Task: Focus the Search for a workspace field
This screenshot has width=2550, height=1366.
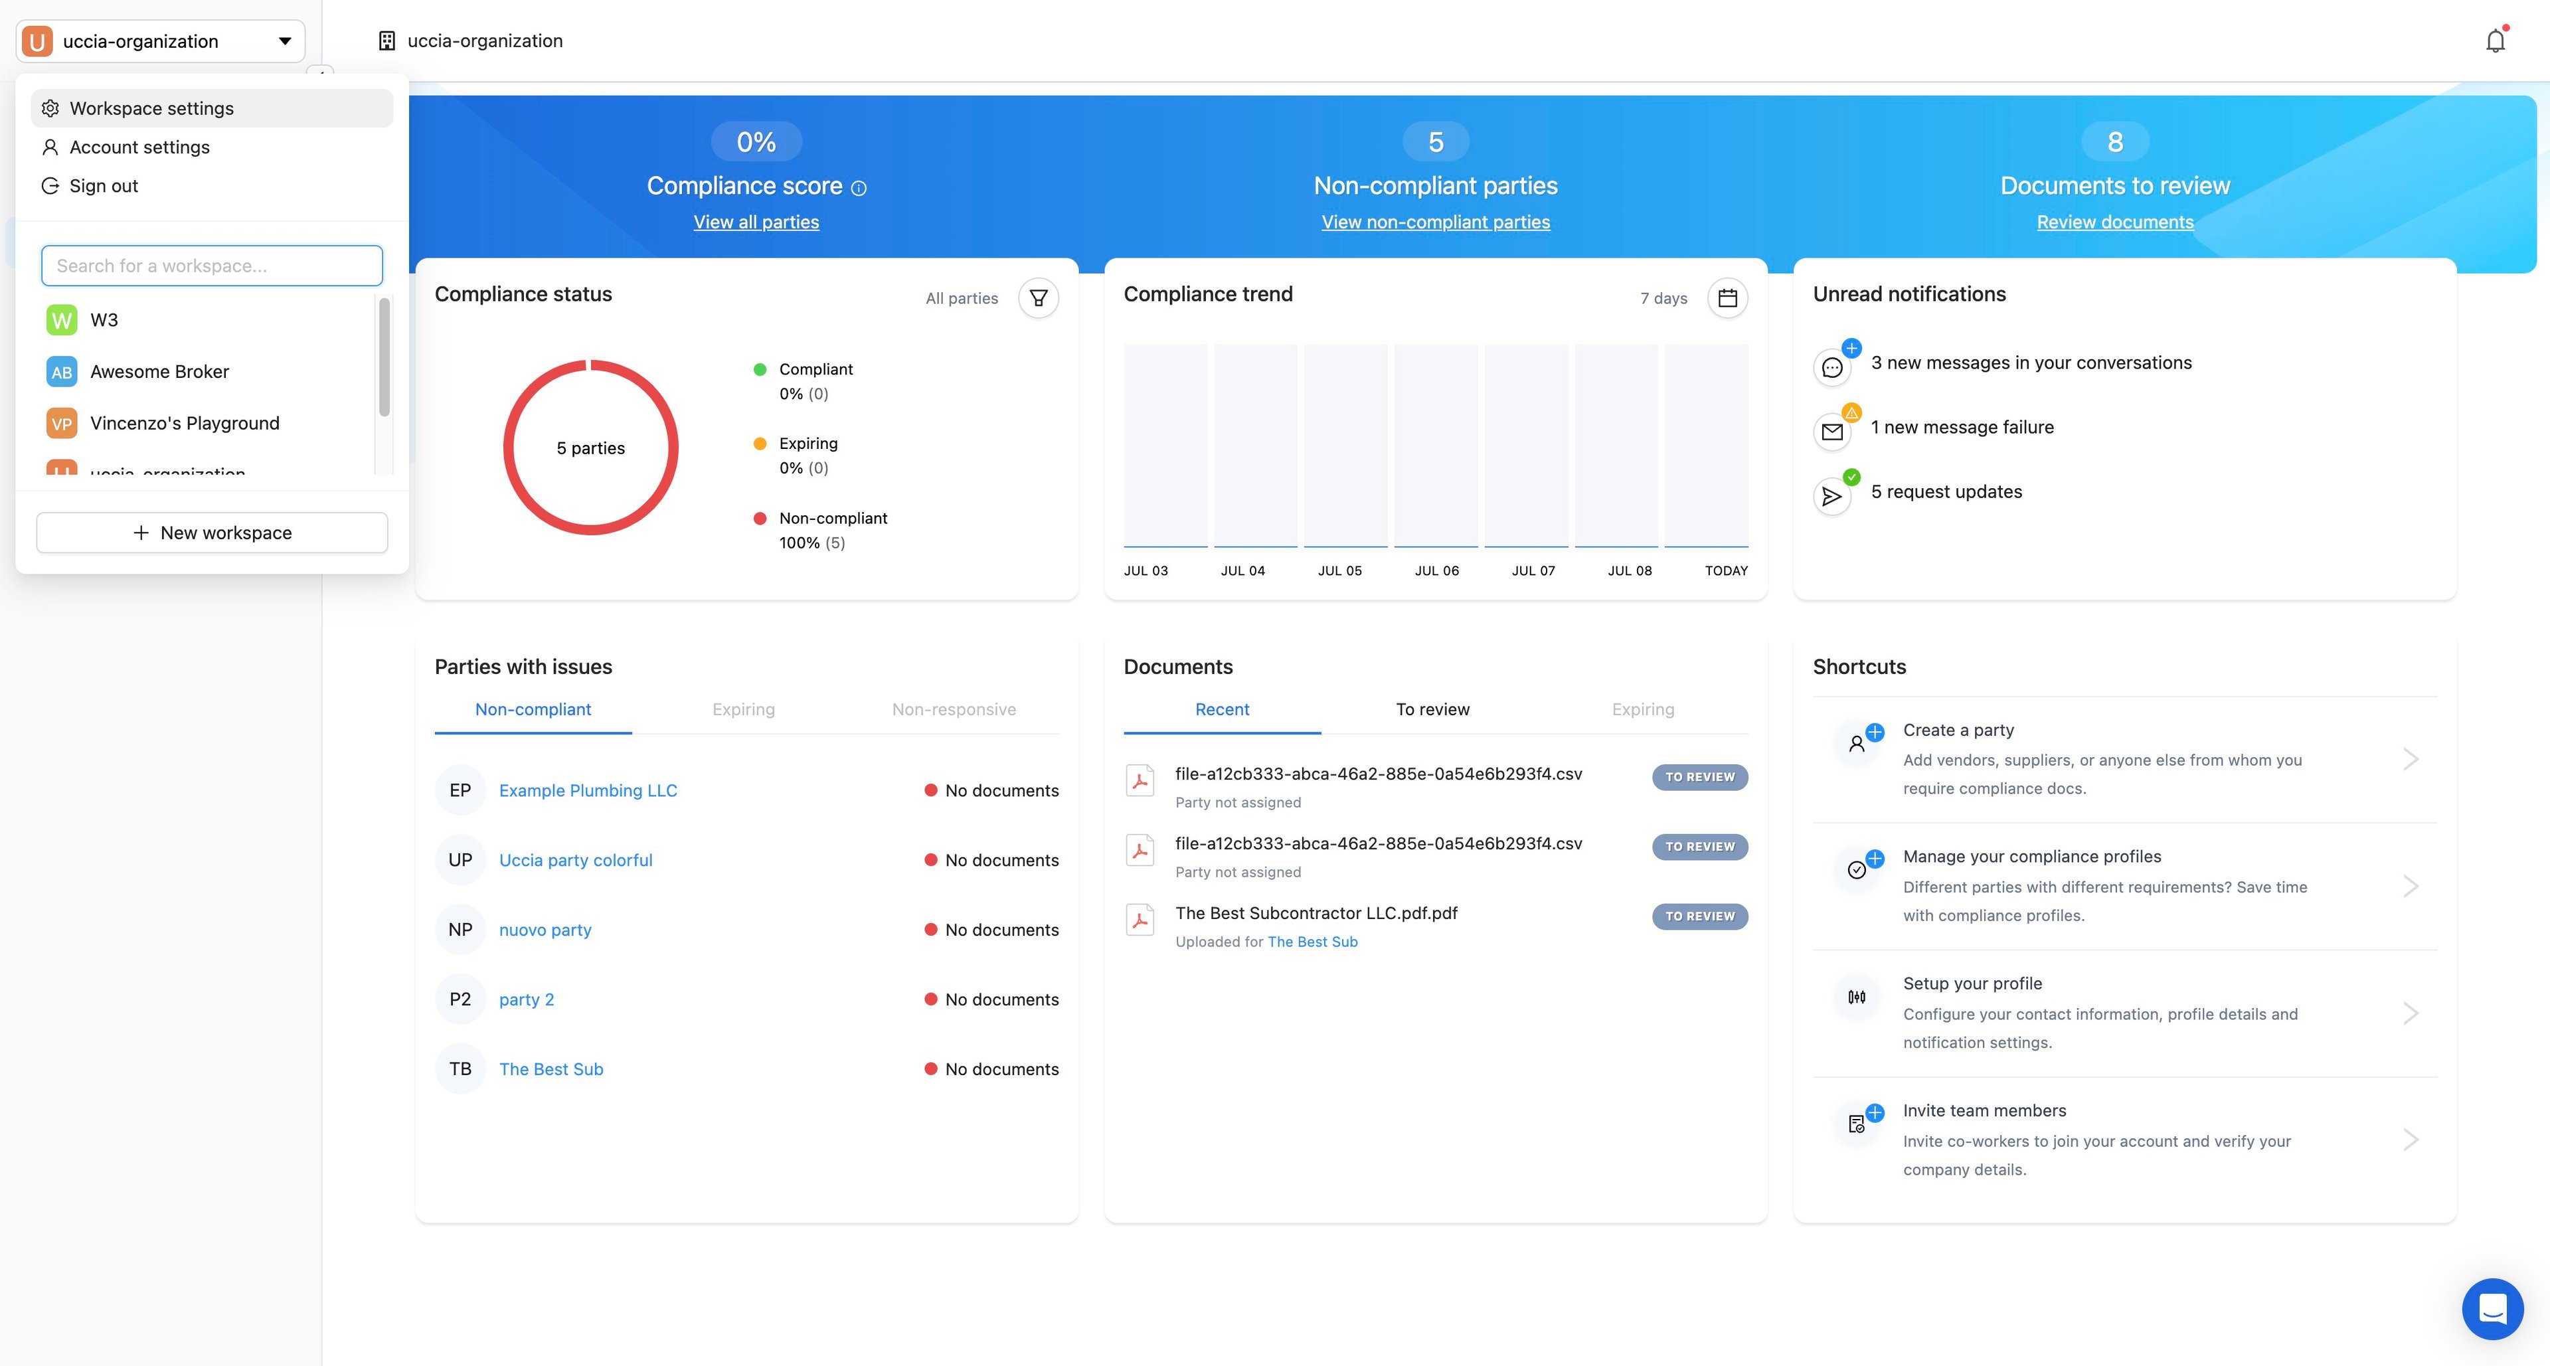Action: (x=212, y=266)
